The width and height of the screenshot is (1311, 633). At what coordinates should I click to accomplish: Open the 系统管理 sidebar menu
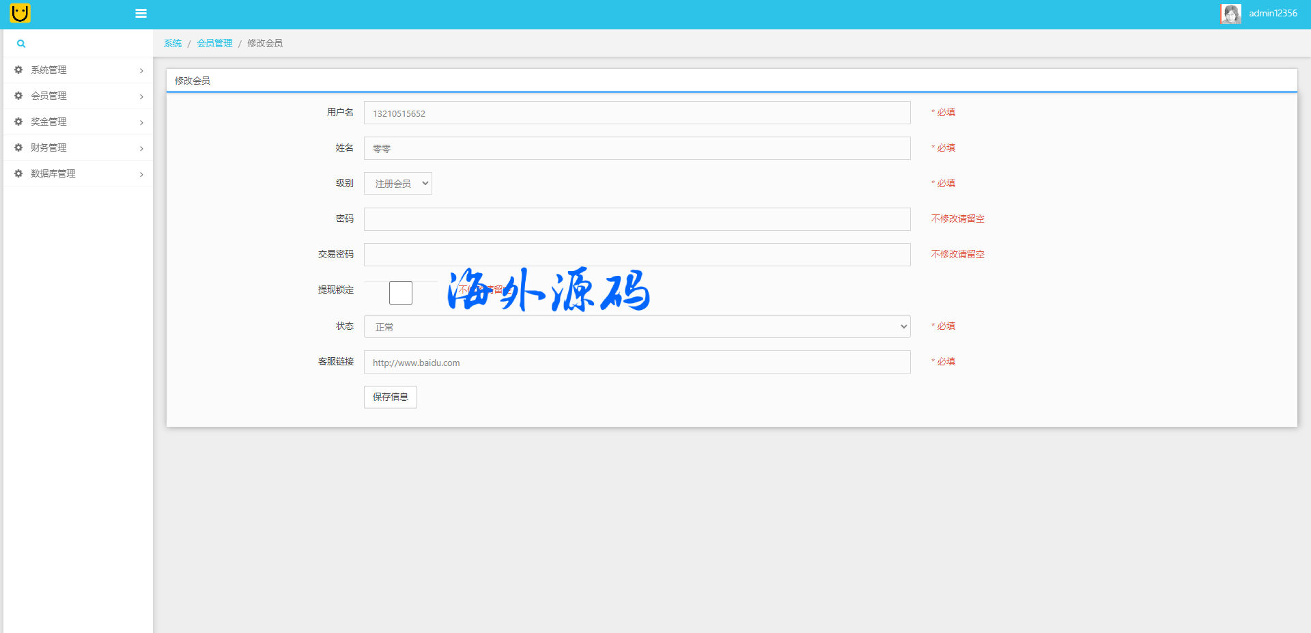click(x=48, y=70)
